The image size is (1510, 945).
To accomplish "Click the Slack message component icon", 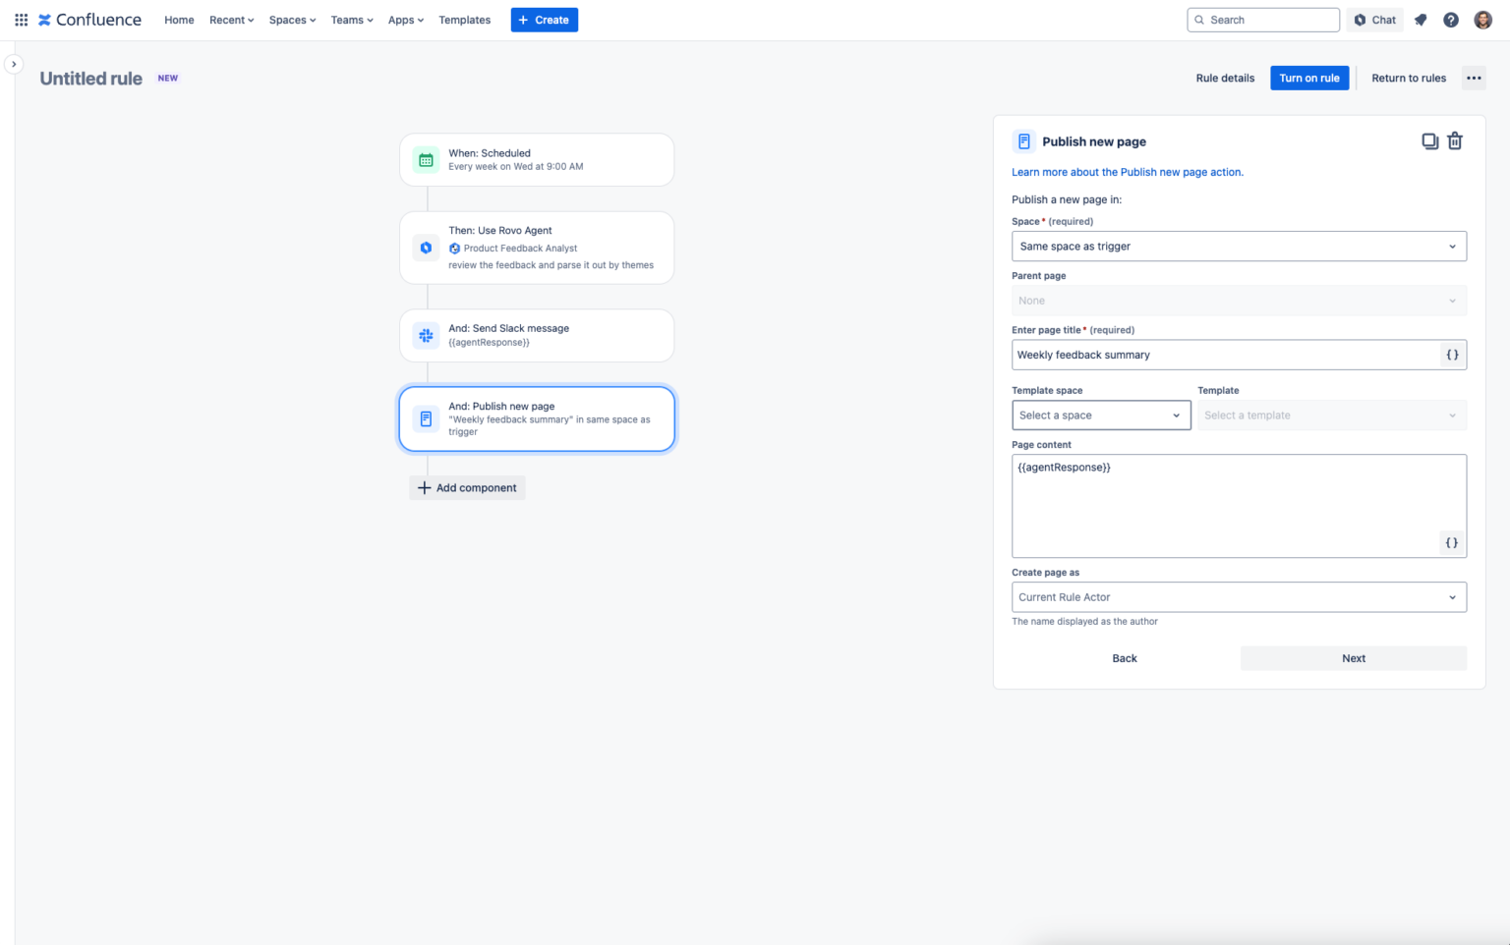I will (425, 335).
